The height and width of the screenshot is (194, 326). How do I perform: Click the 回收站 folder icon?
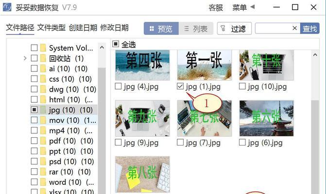43,58
